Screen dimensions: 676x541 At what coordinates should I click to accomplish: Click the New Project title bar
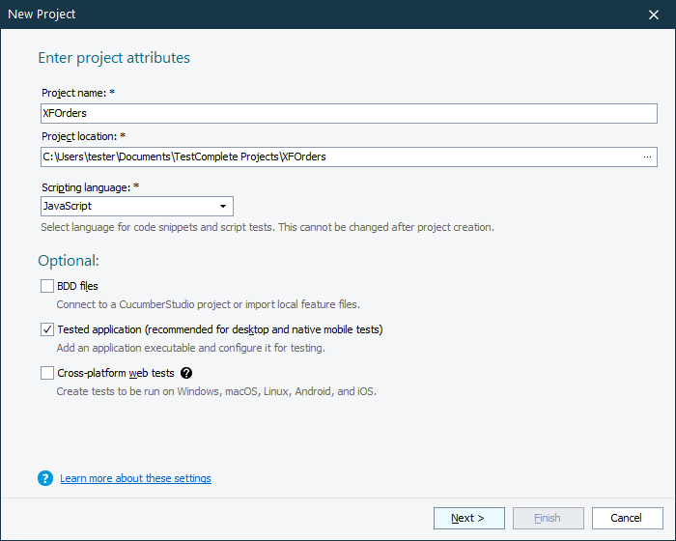pos(290,14)
